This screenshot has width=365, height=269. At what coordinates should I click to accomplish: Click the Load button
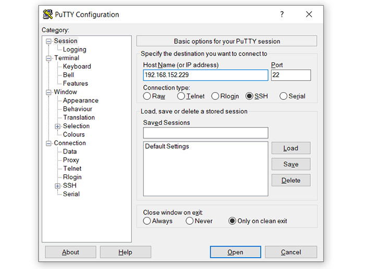pyautogui.click(x=291, y=148)
